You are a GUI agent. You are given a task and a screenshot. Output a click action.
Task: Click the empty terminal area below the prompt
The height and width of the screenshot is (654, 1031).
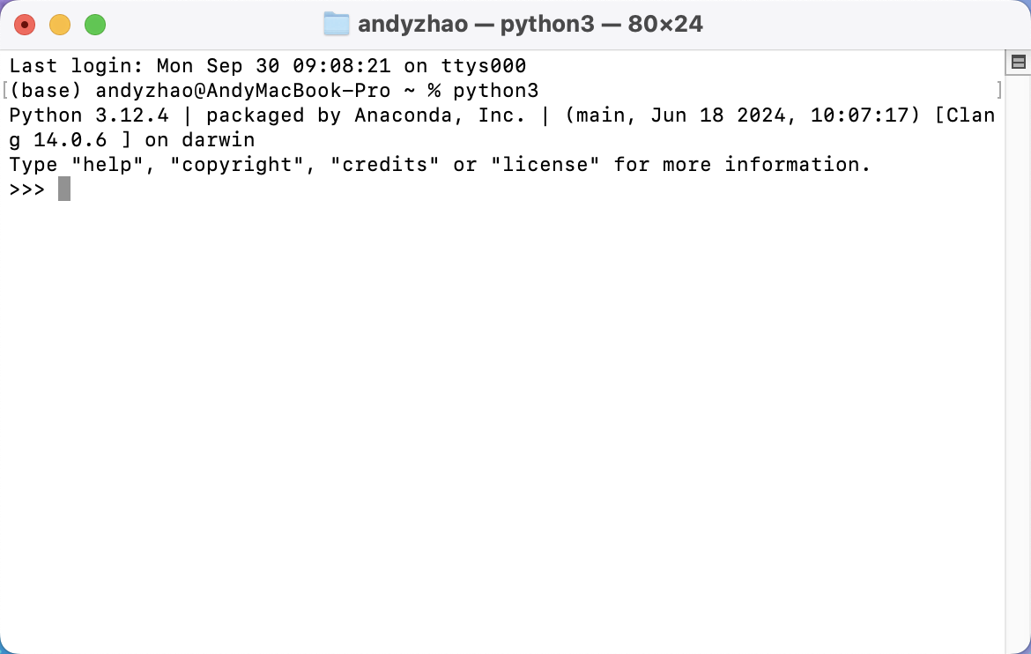click(x=502, y=421)
